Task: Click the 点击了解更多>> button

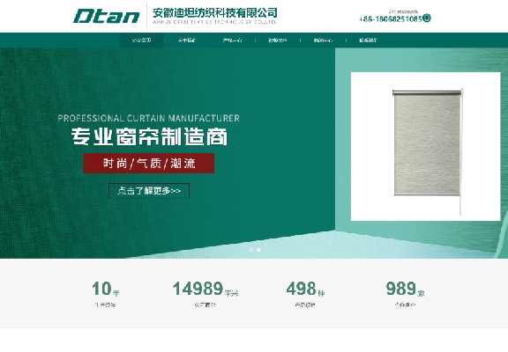Action: [x=149, y=191]
